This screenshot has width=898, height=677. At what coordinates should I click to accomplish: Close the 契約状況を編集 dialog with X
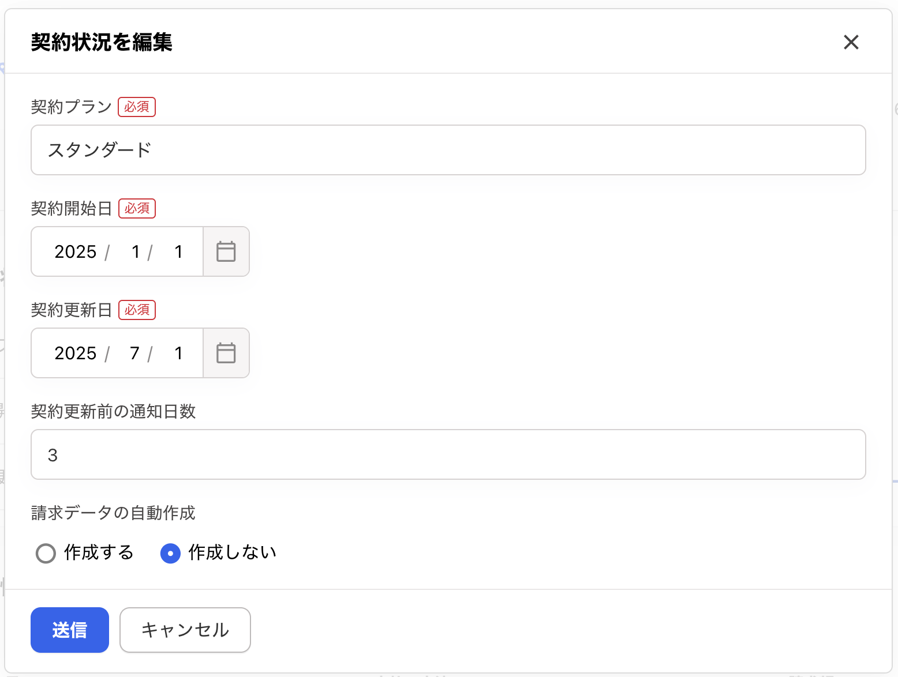[851, 42]
